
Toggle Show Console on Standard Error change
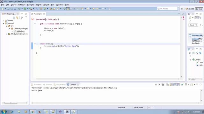click(178, 85)
